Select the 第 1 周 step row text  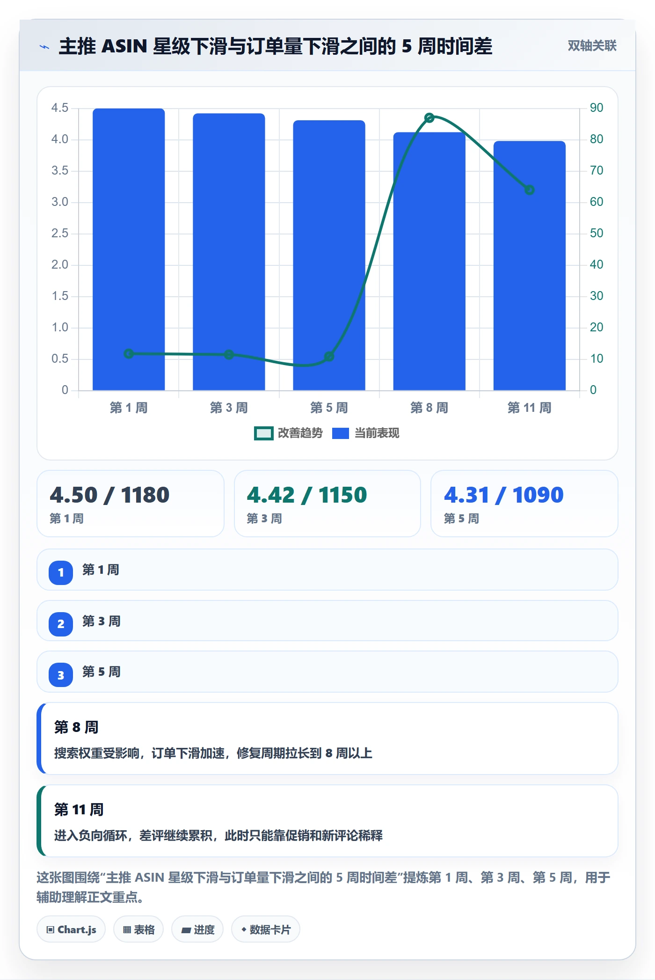tap(101, 570)
